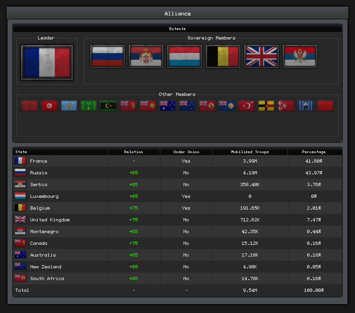355x313 pixels.
Task: Select the United Kingdom row name
Action: click(50, 220)
